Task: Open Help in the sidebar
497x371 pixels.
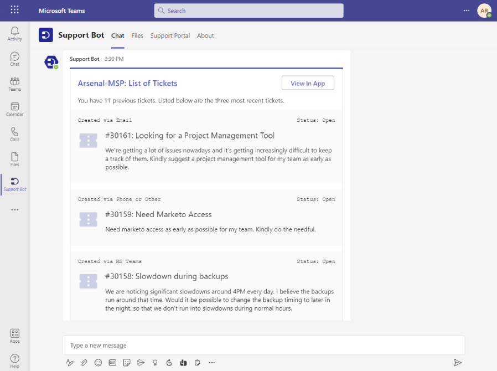Action: [14, 361]
